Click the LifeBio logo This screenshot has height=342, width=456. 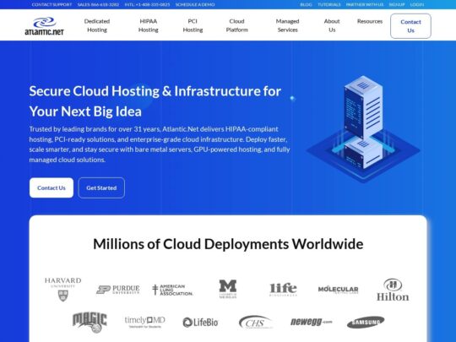[x=200, y=323]
